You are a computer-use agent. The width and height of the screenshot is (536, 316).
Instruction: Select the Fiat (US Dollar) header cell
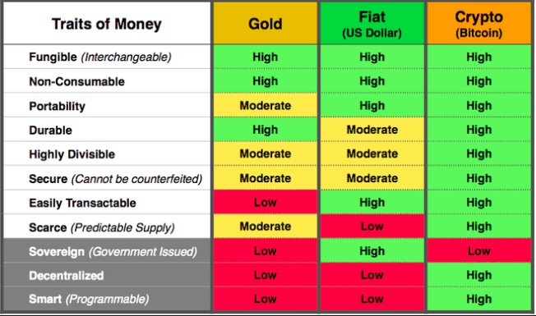pyautogui.click(x=372, y=24)
